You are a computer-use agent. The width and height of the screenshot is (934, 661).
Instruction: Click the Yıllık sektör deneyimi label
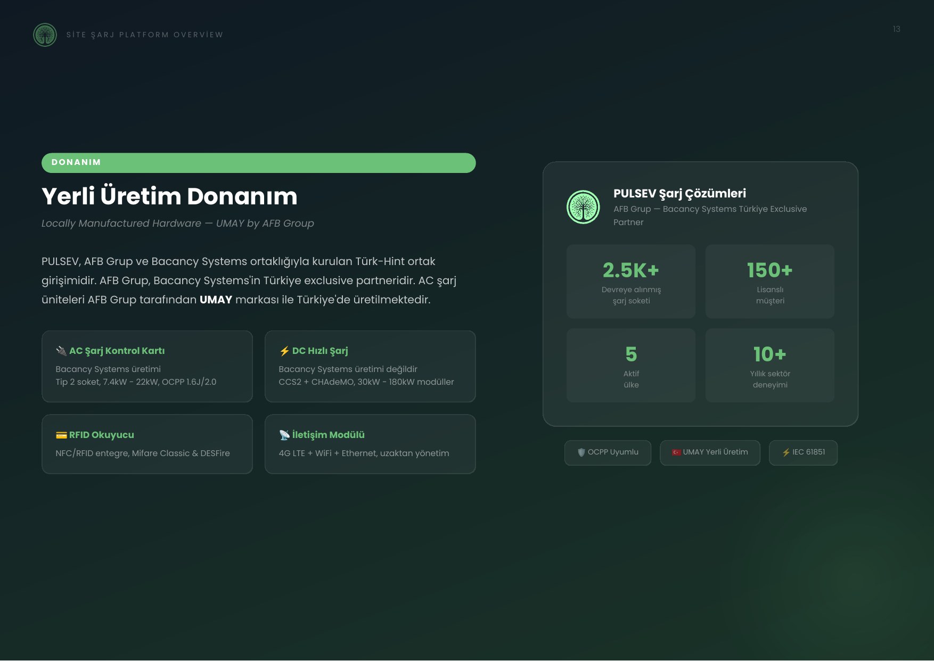pos(770,379)
